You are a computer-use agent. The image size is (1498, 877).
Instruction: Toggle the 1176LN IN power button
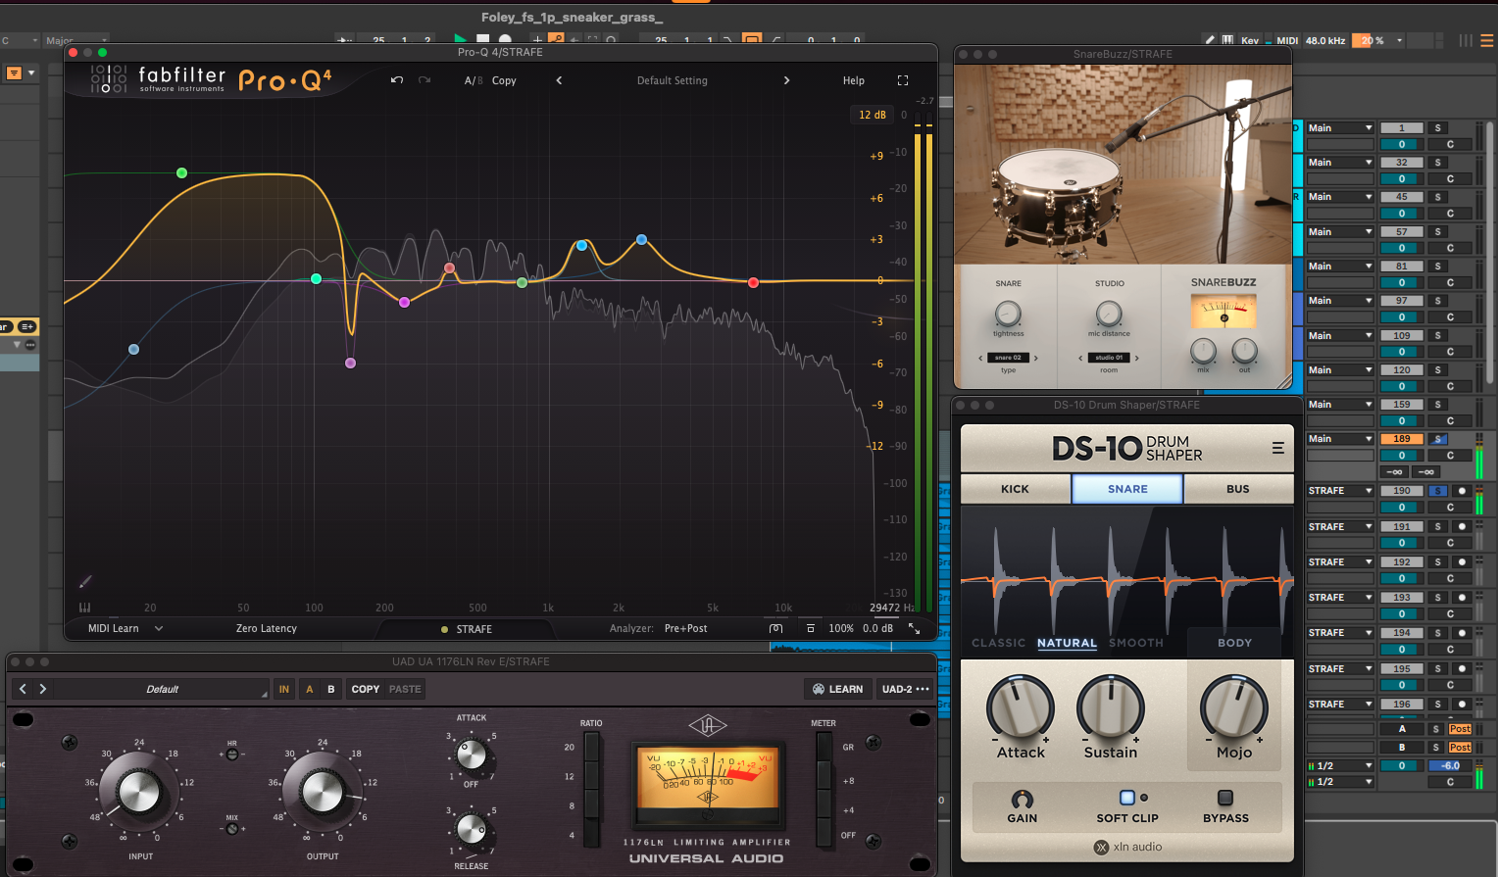(x=284, y=689)
